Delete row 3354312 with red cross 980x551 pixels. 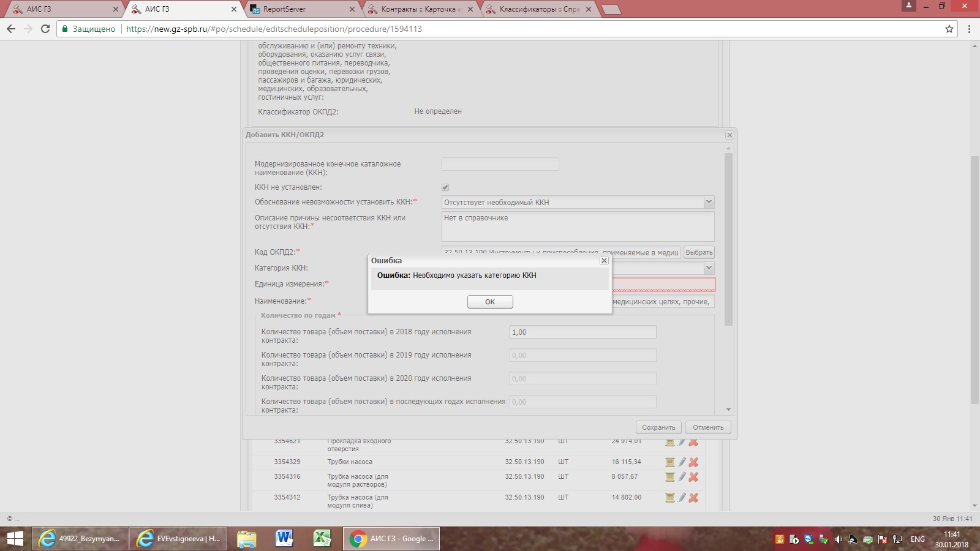point(693,498)
